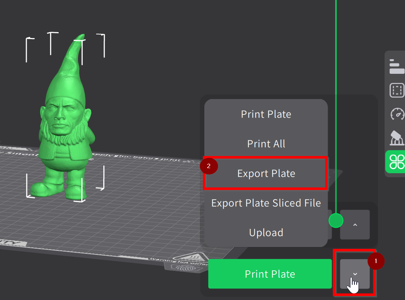
Task: Choose Export Plate Sliced File option
Action: [x=266, y=203]
